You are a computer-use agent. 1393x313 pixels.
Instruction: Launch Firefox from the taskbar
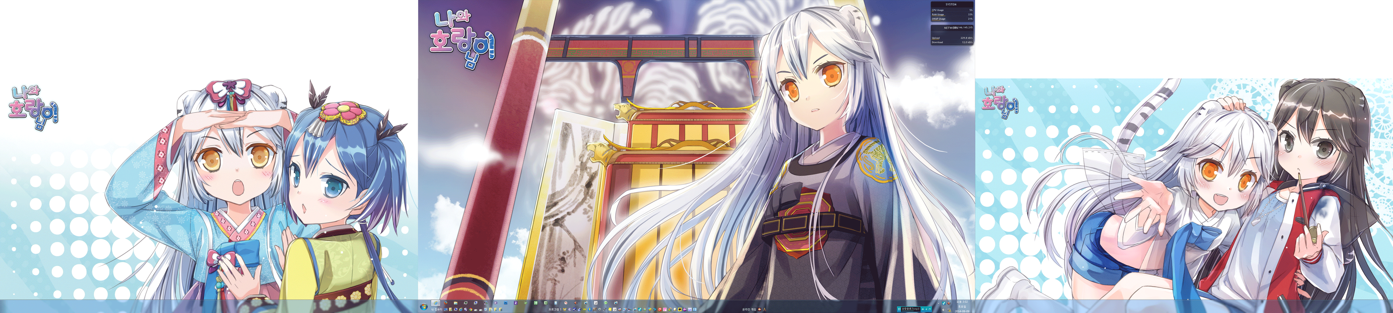(445, 303)
